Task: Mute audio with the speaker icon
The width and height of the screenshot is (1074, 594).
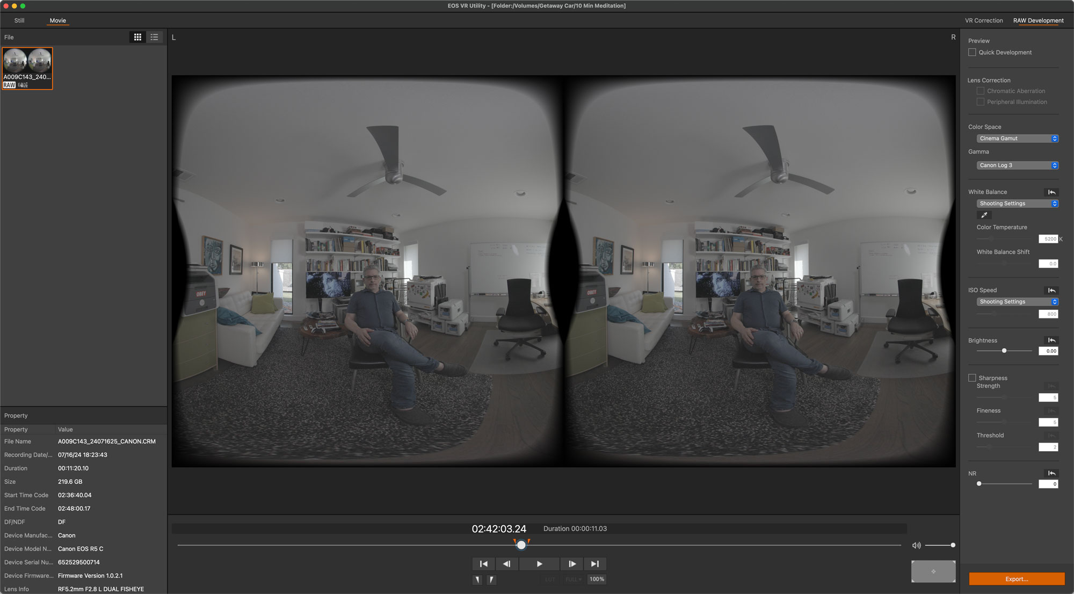Action: point(916,545)
